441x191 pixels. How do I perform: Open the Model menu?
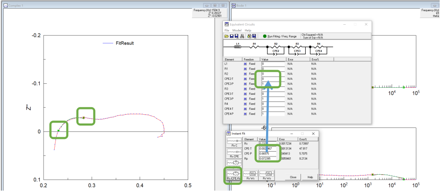[237, 30]
